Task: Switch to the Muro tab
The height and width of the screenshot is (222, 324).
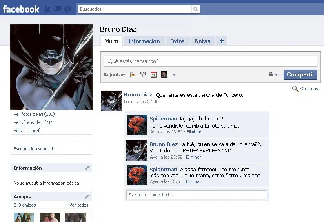Action: [x=111, y=41]
